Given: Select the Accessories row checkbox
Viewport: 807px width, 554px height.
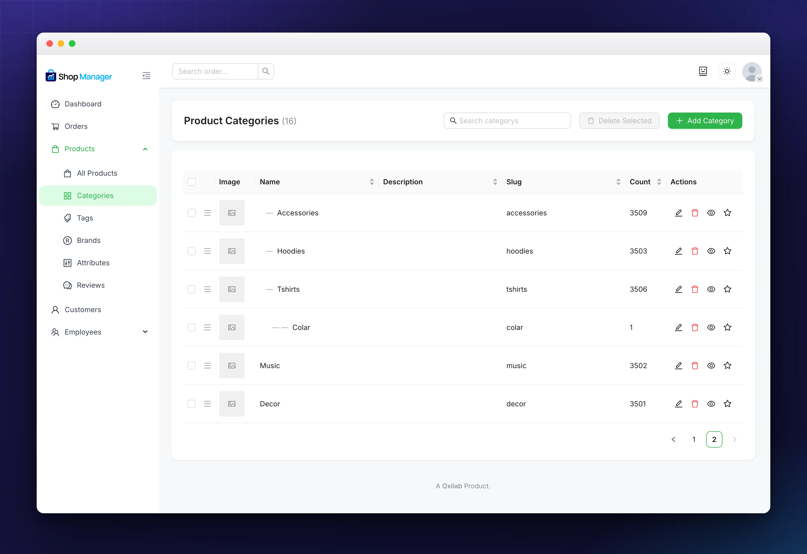Looking at the screenshot, I should click(x=192, y=213).
